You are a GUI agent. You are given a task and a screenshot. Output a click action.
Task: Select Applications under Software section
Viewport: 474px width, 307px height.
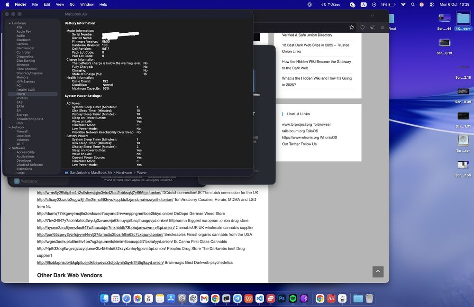[25, 157]
